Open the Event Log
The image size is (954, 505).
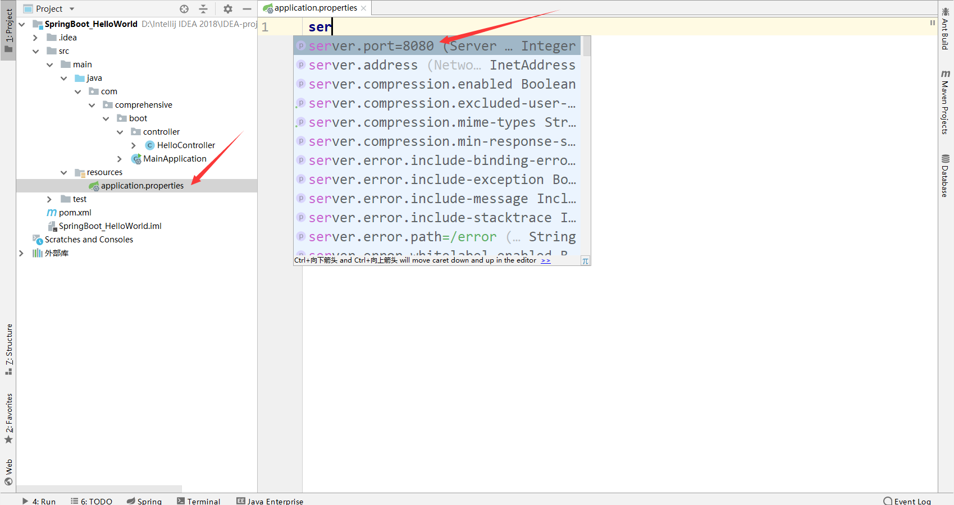(x=907, y=501)
